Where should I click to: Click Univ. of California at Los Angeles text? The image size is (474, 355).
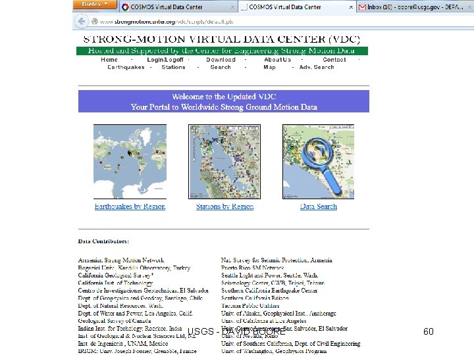click(263, 321)
